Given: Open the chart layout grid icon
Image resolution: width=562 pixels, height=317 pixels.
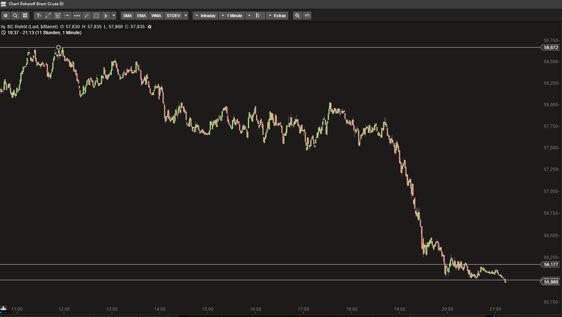Looking at the screenshot, I should pos(25,16).
